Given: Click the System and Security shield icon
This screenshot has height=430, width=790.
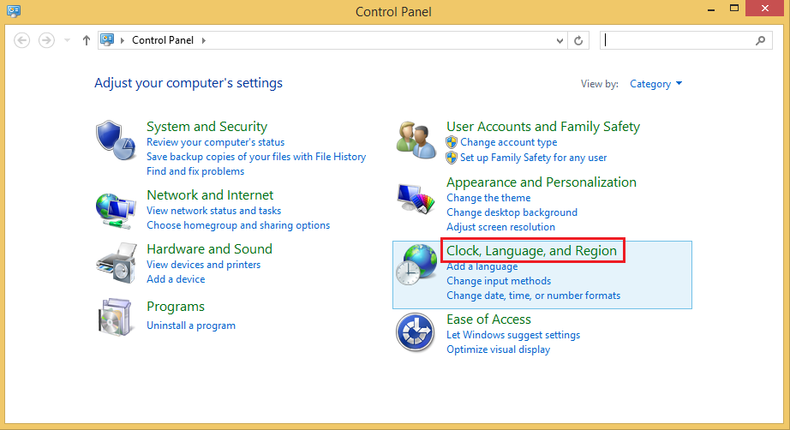Looking at the screenshot, I should pos(115,140).
